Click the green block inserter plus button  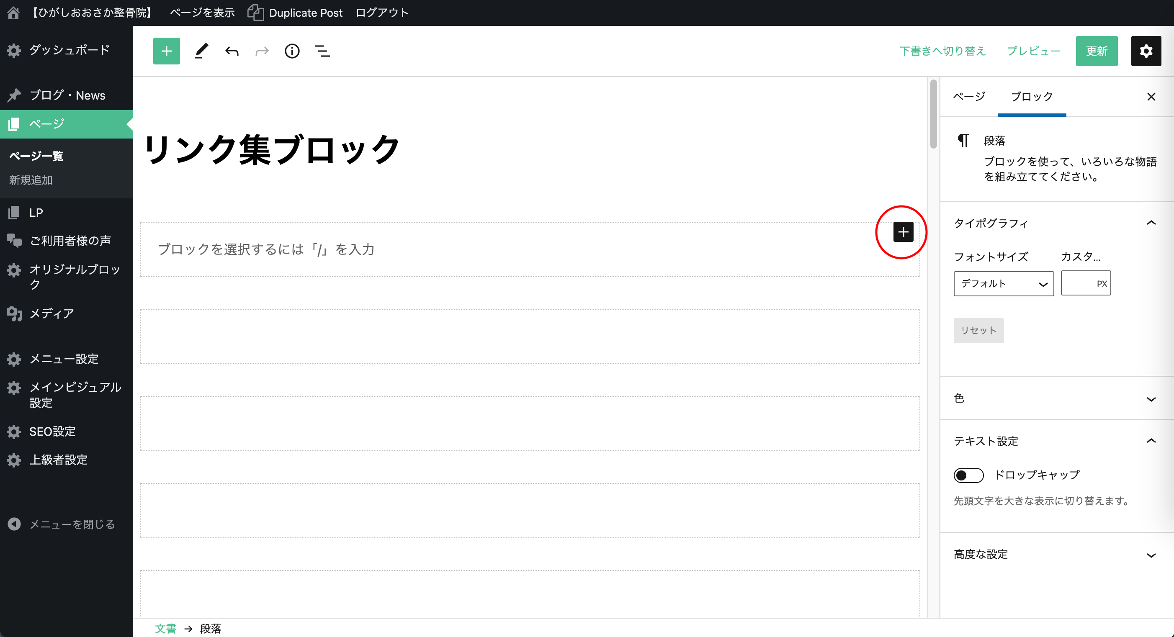166,51
